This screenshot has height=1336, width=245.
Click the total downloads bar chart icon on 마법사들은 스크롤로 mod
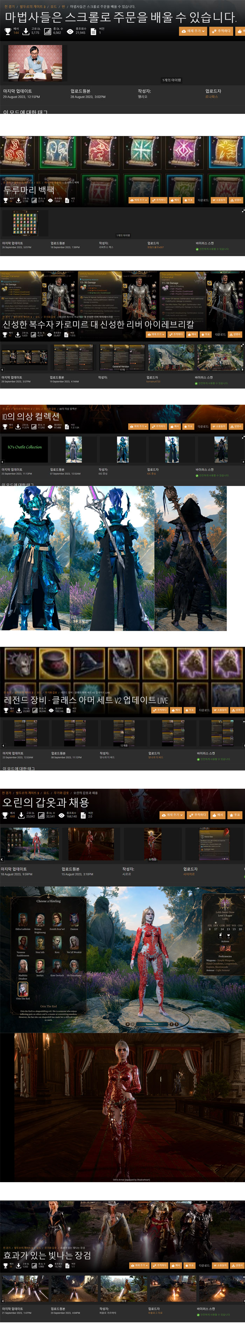(x=48, y=32)
